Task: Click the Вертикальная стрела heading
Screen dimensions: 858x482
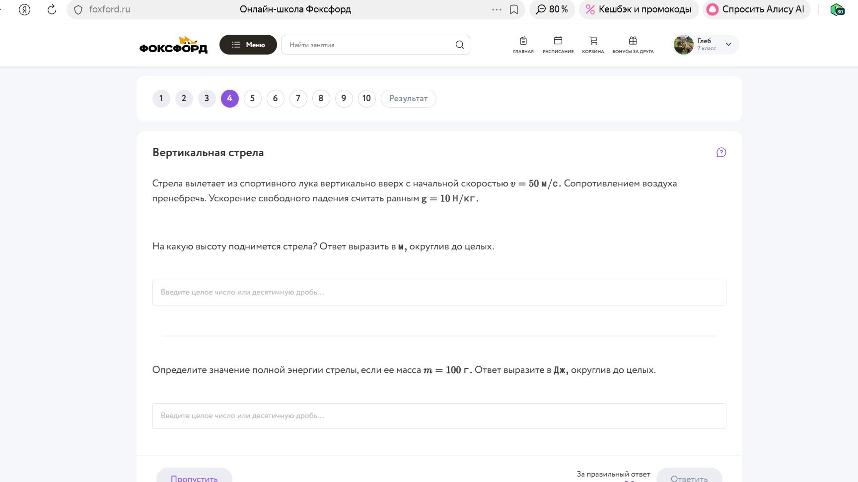Action: (x=208, y=153)
